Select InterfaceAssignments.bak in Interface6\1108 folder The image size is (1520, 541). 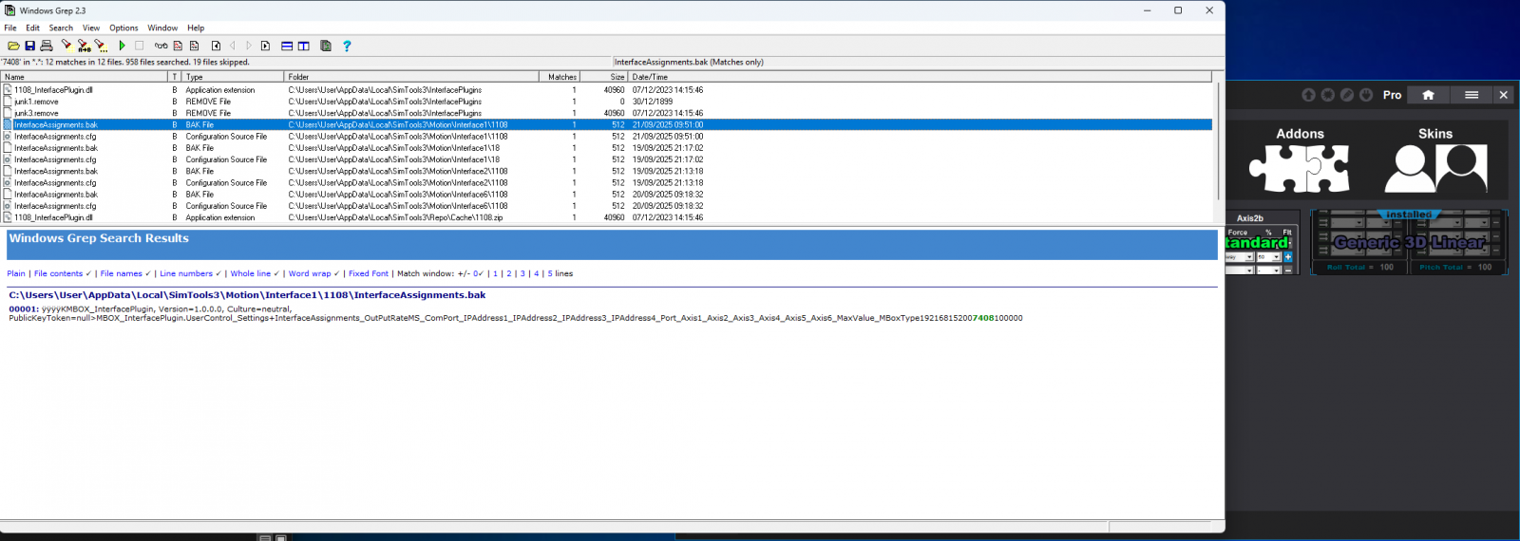tap(608, 195)
